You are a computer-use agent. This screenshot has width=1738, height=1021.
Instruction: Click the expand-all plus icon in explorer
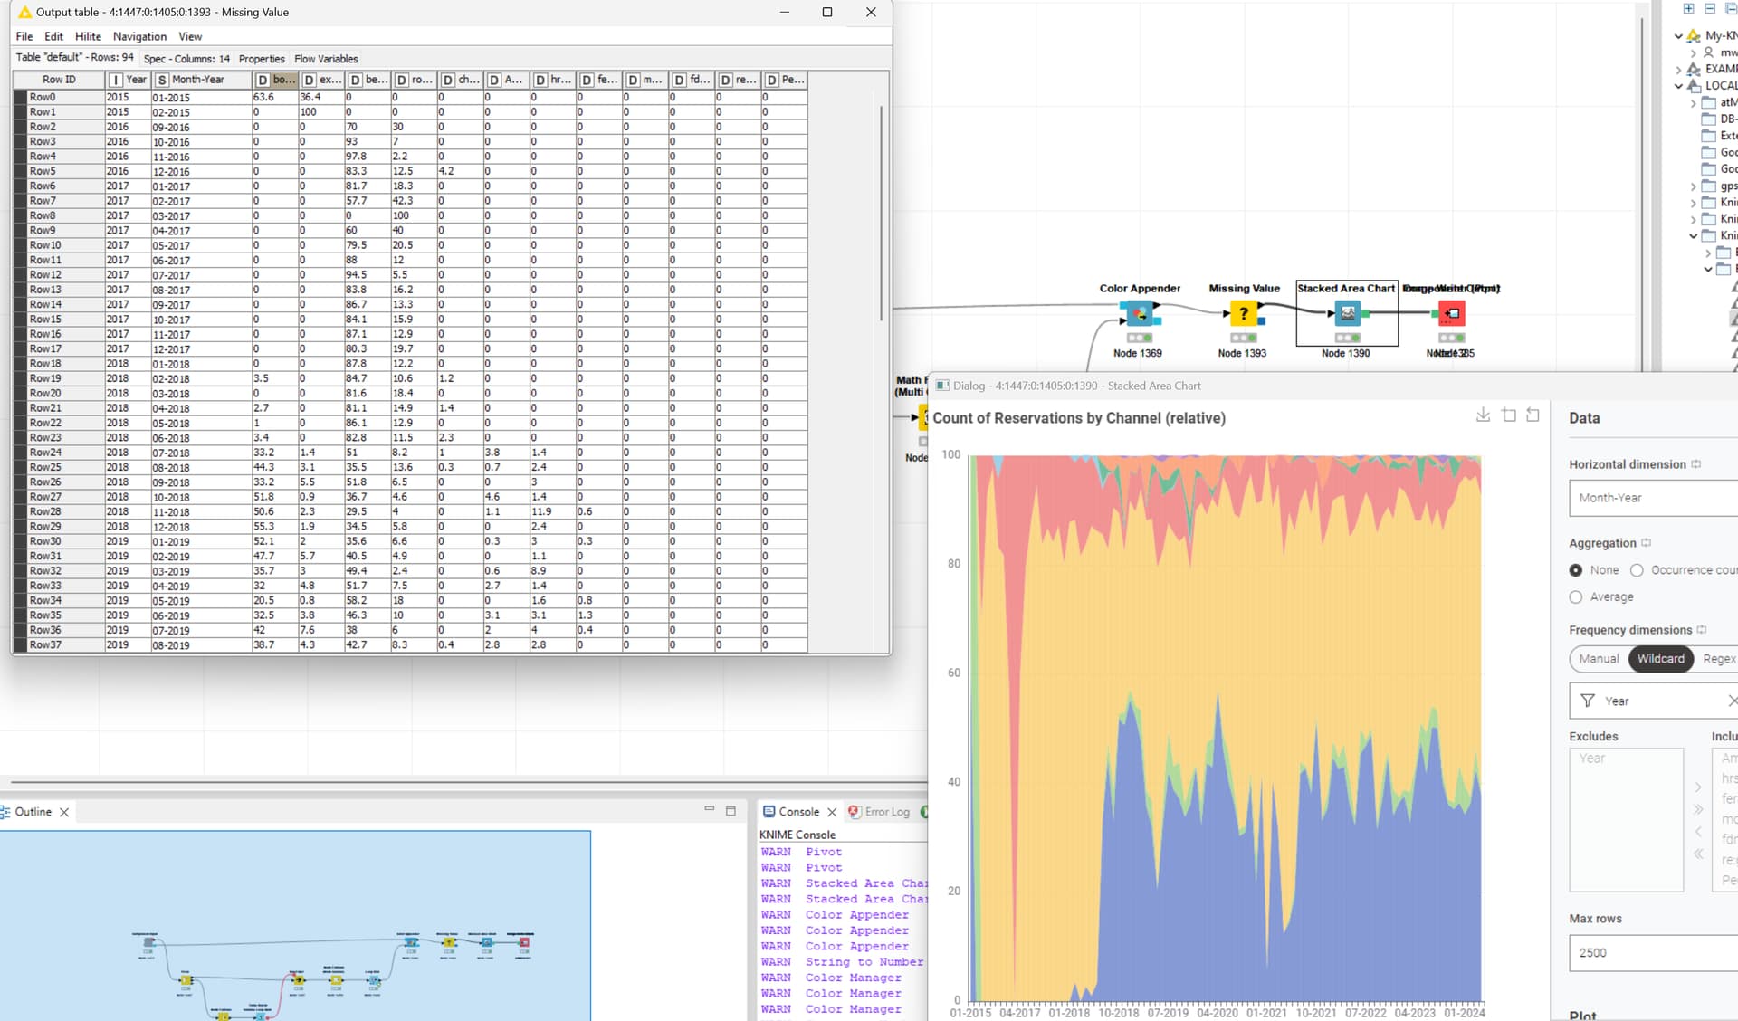(1688, 8)
